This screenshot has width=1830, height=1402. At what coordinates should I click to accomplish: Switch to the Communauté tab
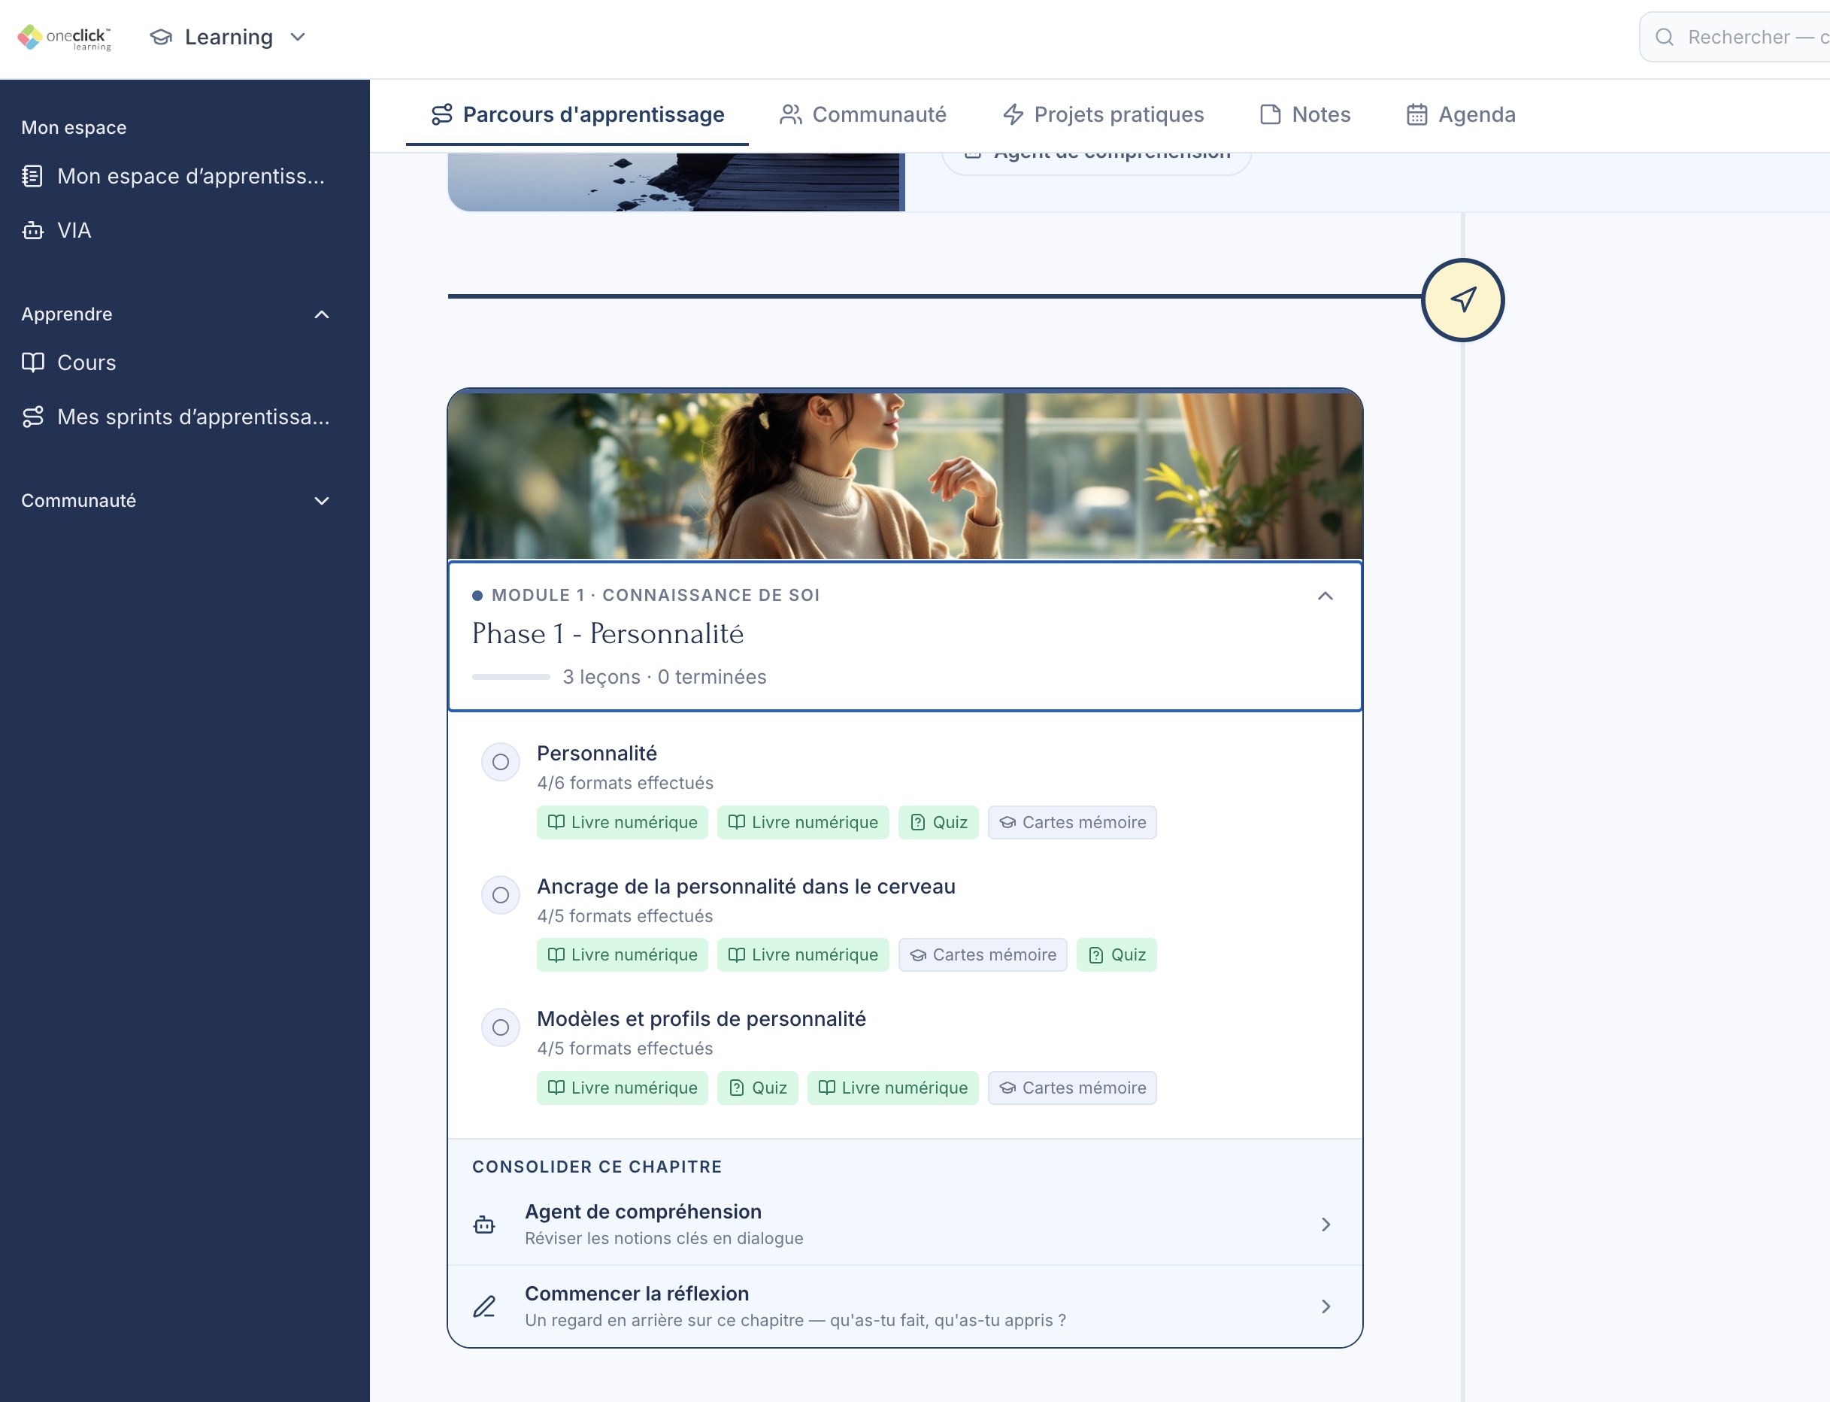tap(862, 114)
